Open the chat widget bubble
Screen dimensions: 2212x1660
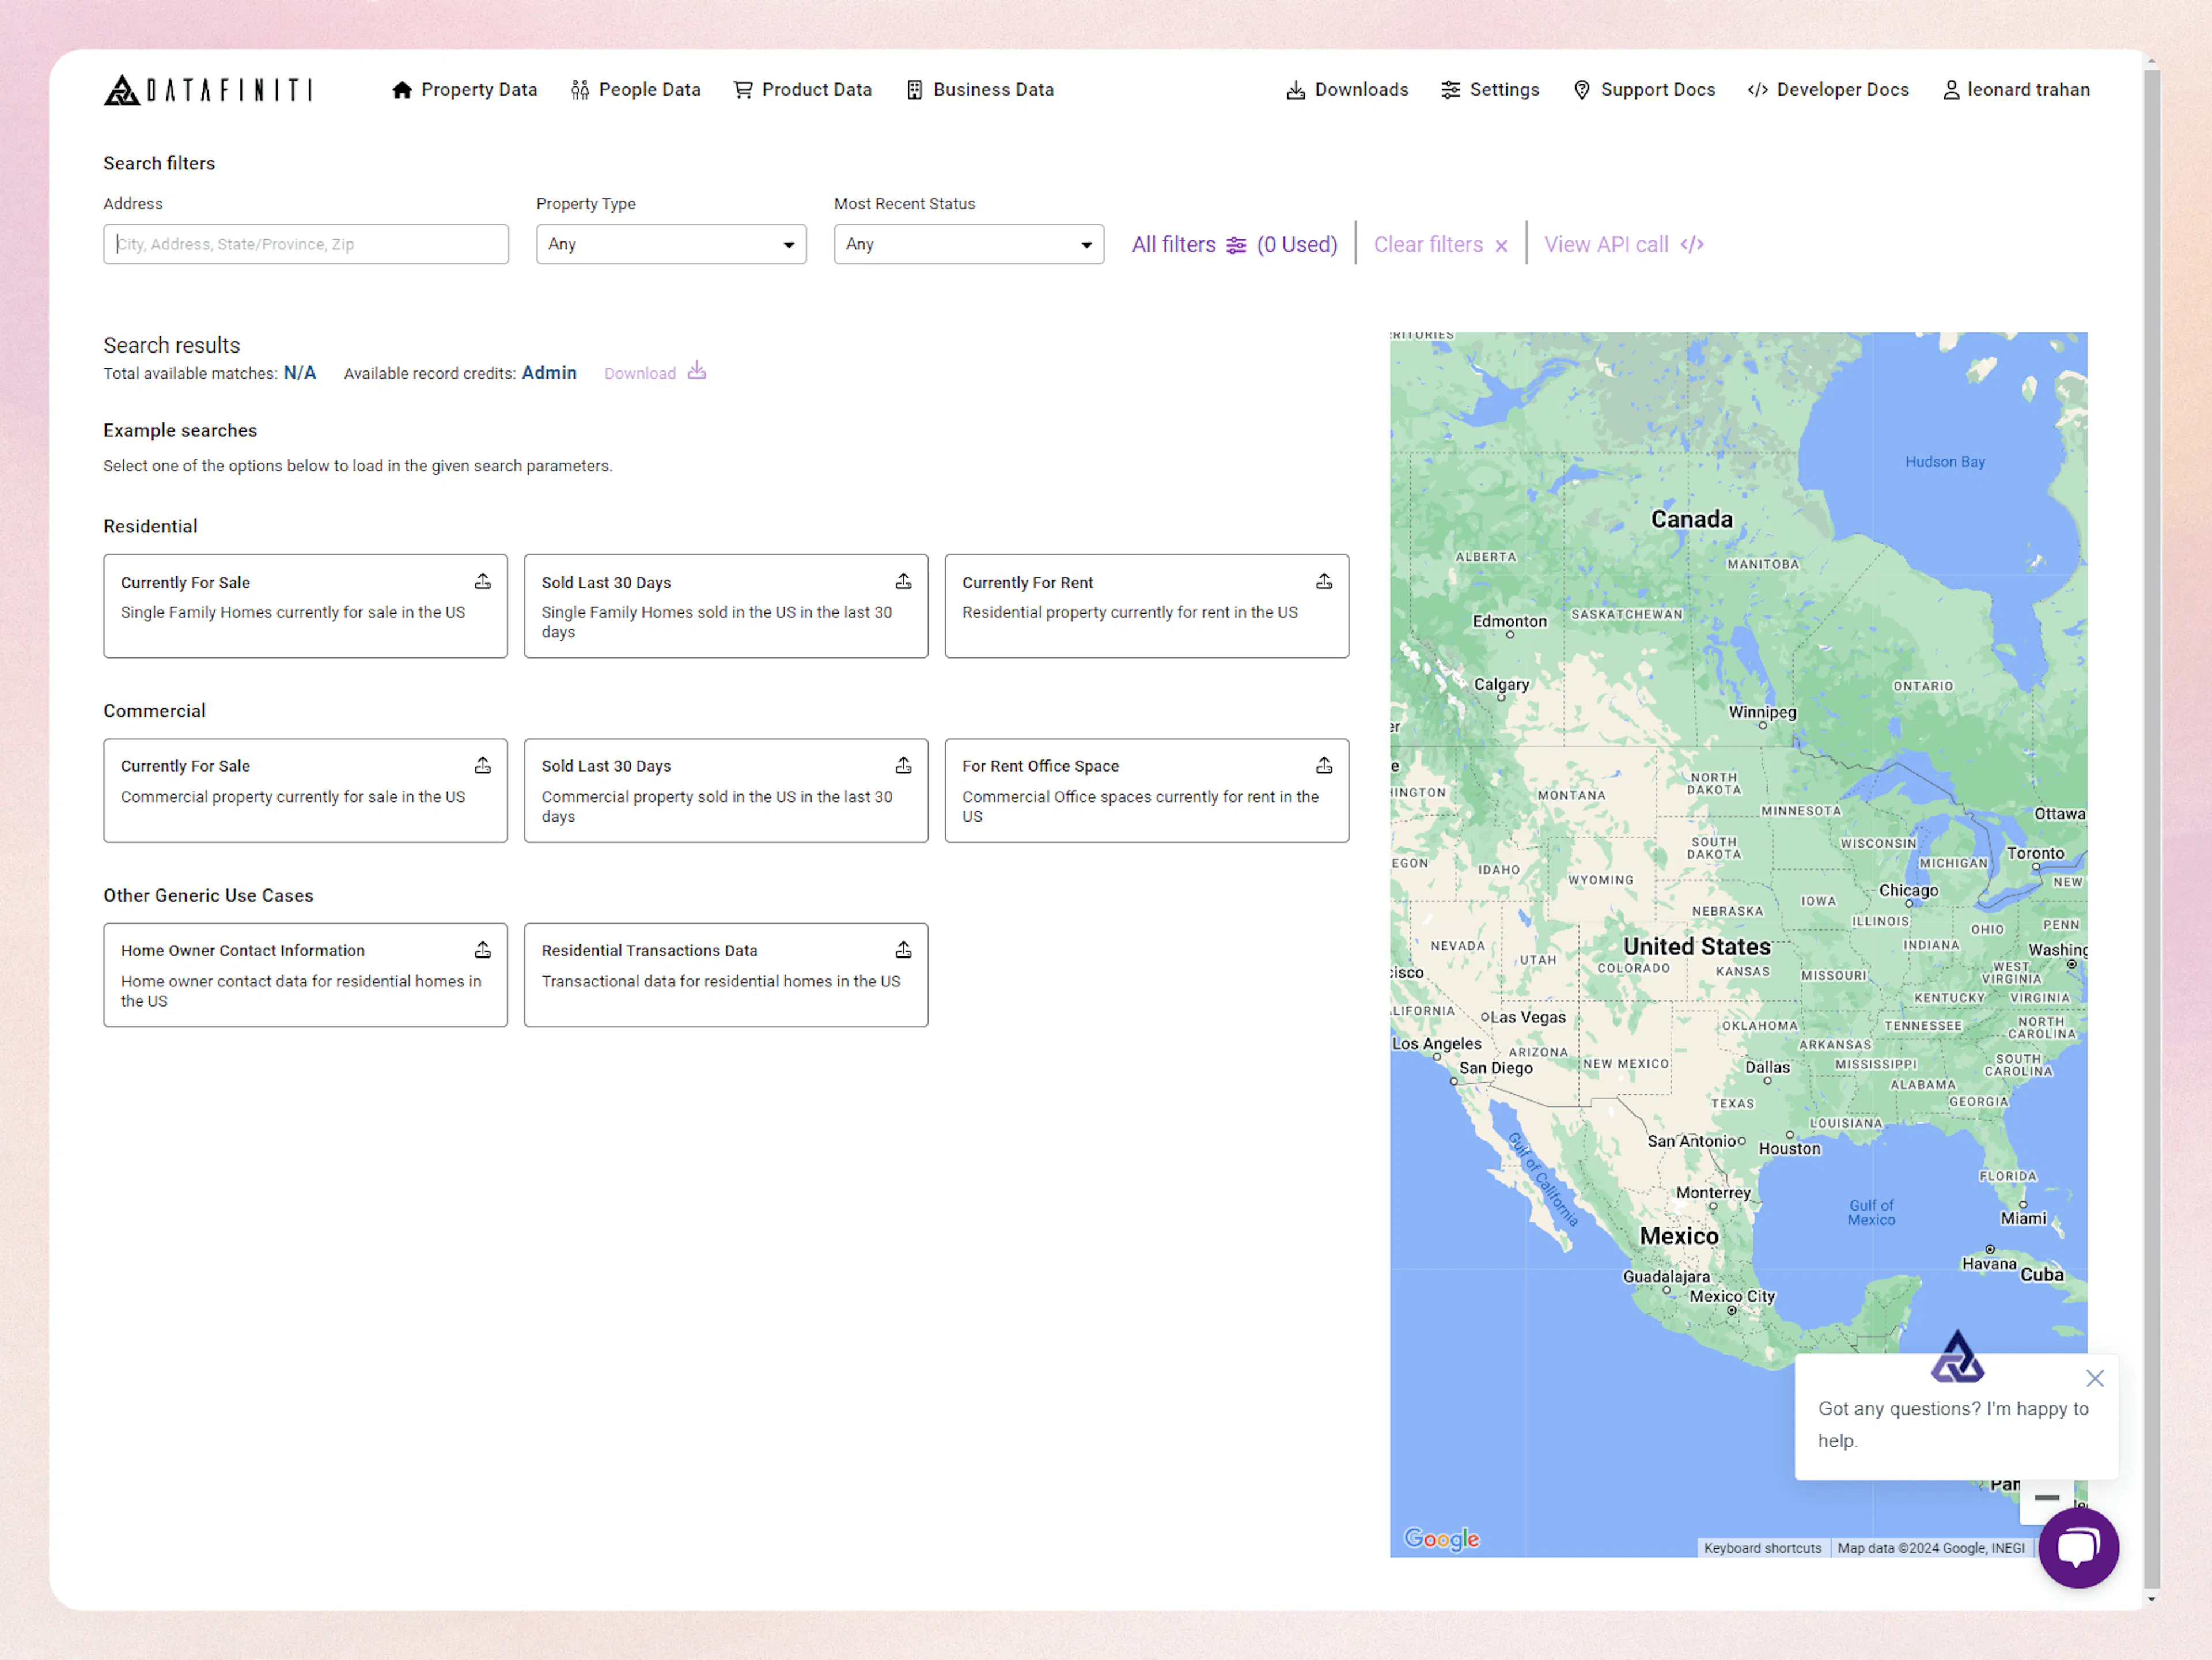point(2078,1547)
